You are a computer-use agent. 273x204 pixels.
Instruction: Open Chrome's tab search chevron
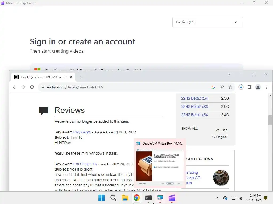(230, 74)
